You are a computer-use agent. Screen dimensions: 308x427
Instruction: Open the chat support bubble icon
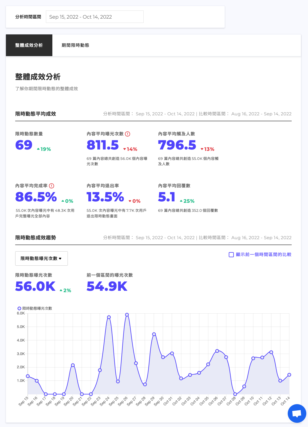pyautogui.click(x=297, y=413)
